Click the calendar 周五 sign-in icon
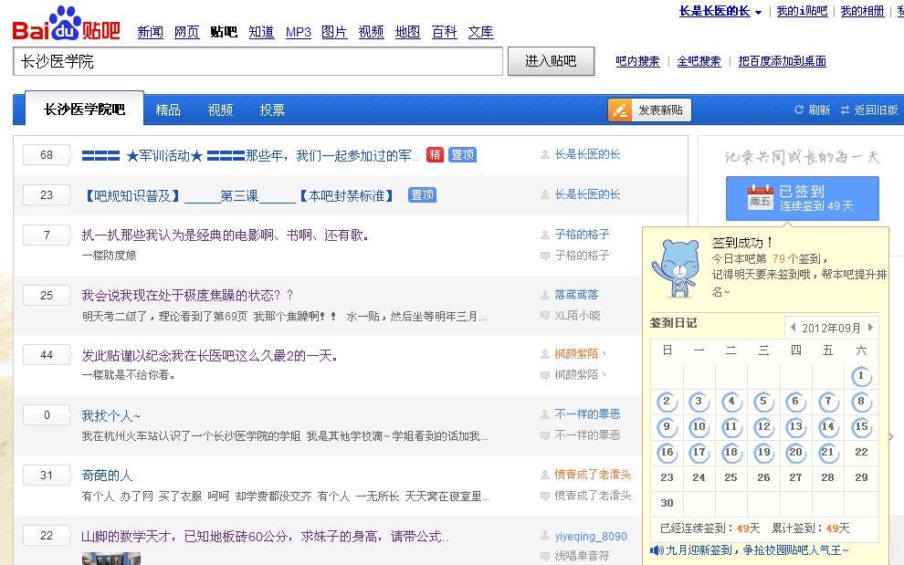The image size is (904, 565). 760,197
